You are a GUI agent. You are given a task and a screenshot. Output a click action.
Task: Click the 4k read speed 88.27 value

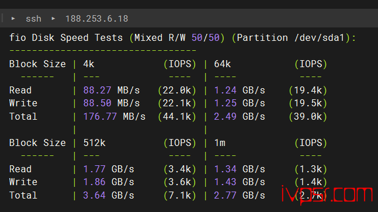coord(97,91)
